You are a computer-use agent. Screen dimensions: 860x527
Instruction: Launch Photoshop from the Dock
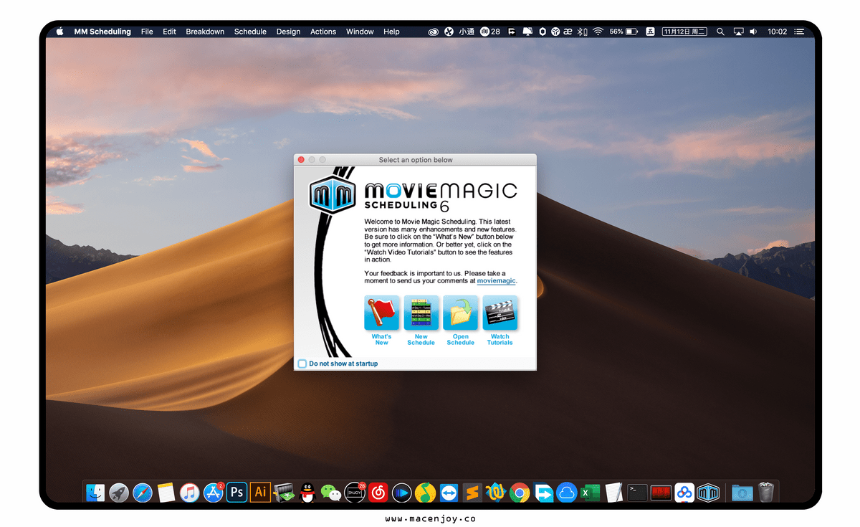[x=237, y=492]
